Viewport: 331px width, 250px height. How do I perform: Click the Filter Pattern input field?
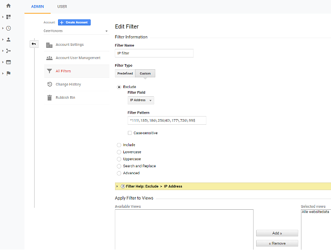coord(167,120)
